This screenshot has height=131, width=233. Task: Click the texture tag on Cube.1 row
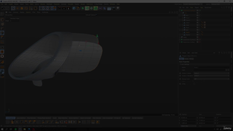pyautogui.click(x=205, y=23)
